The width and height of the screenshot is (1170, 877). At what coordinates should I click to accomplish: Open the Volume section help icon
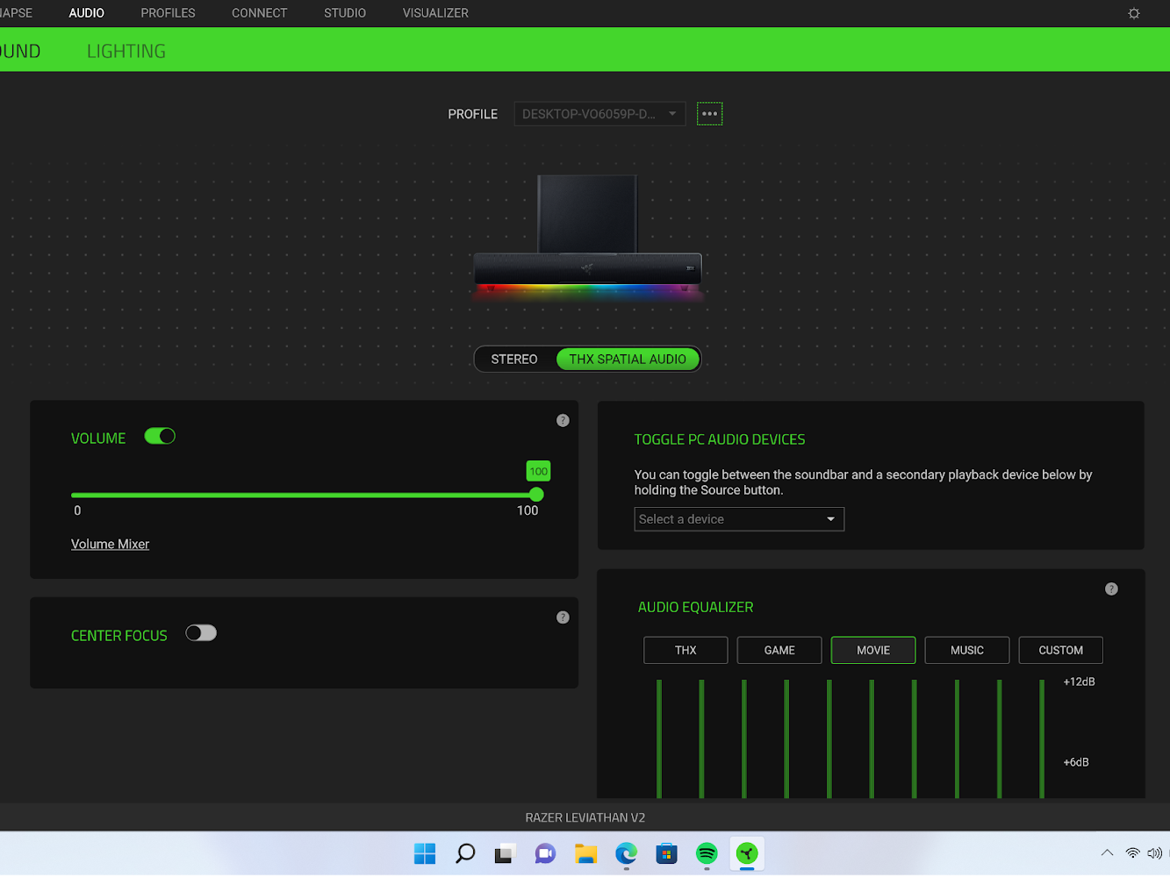[563, 421]
